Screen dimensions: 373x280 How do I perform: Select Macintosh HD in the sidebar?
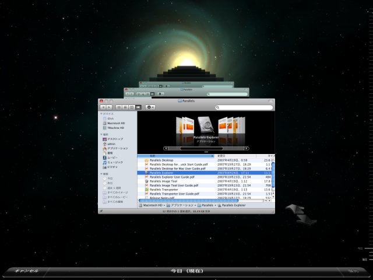tap(114, 123)
